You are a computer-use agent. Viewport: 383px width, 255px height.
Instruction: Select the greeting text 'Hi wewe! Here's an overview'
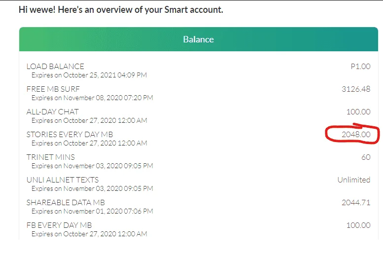coord(76,10)
